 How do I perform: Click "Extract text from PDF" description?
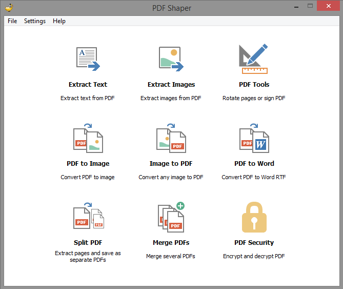pyautogui.click(x=88, y=98)
